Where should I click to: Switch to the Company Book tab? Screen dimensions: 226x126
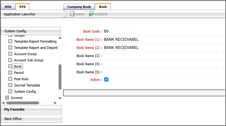[x=79, y=7]
